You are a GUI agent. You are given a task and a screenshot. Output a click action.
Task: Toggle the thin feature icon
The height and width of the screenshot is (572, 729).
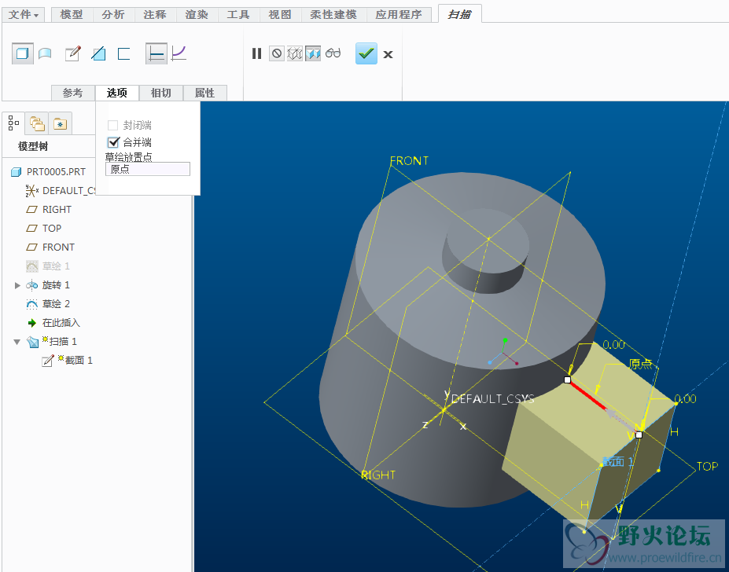(123, 54)
